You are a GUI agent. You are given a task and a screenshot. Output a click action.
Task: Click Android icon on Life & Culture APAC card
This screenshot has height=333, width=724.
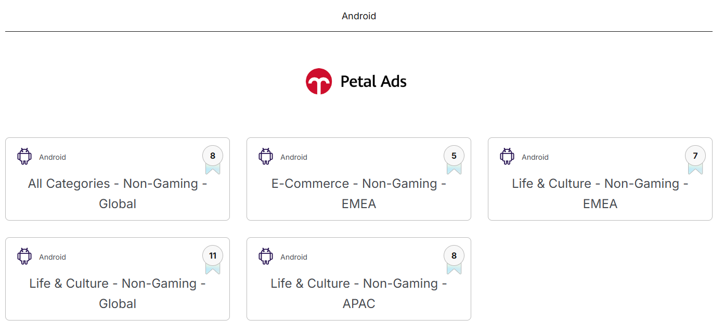click(x=266, y=257)
